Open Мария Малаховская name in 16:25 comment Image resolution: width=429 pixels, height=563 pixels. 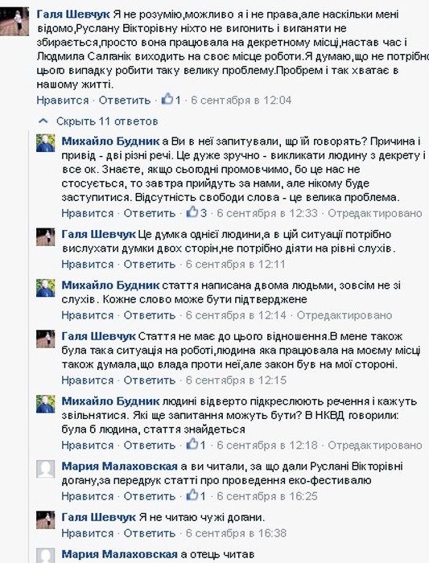(119, 466)
